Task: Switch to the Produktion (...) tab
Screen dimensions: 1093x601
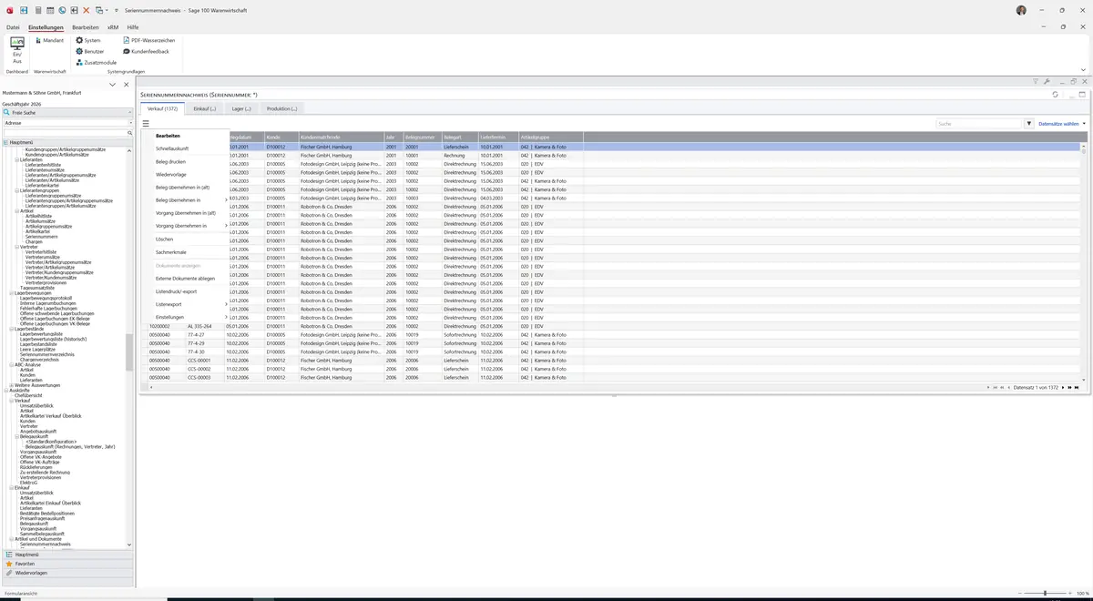Action: [282, 109]
